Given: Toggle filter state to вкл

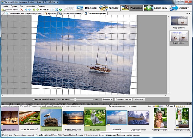Looking at the screenshot, I should pos(130,106).
